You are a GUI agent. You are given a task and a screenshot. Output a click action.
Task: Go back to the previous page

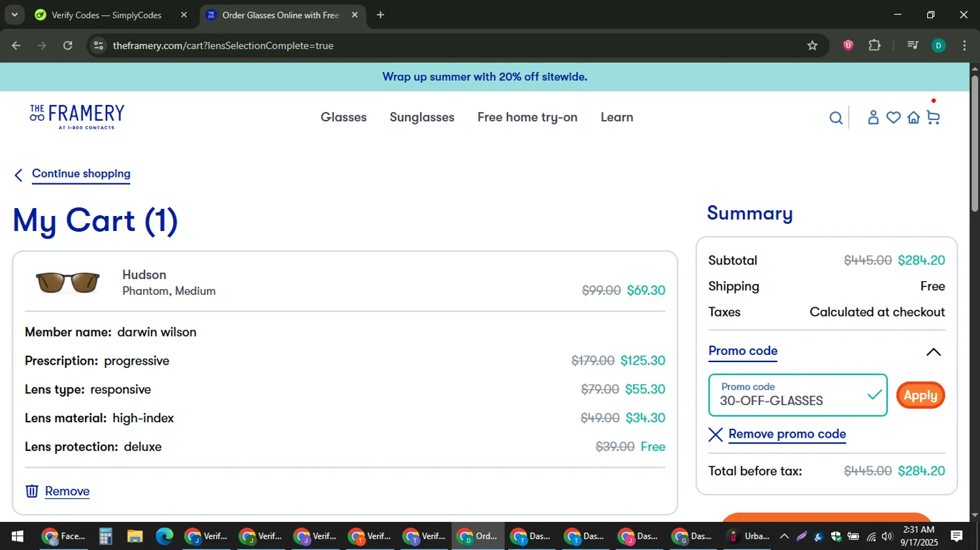pyautogui.click(x=16, y=46)
